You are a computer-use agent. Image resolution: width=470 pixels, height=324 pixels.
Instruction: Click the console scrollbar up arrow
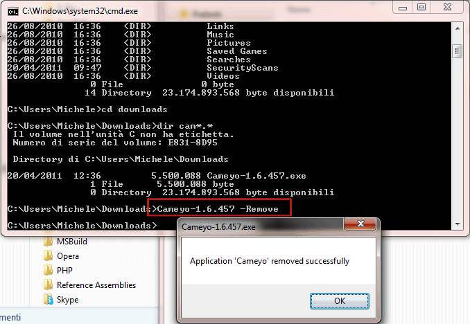click(x=458, y=28)
